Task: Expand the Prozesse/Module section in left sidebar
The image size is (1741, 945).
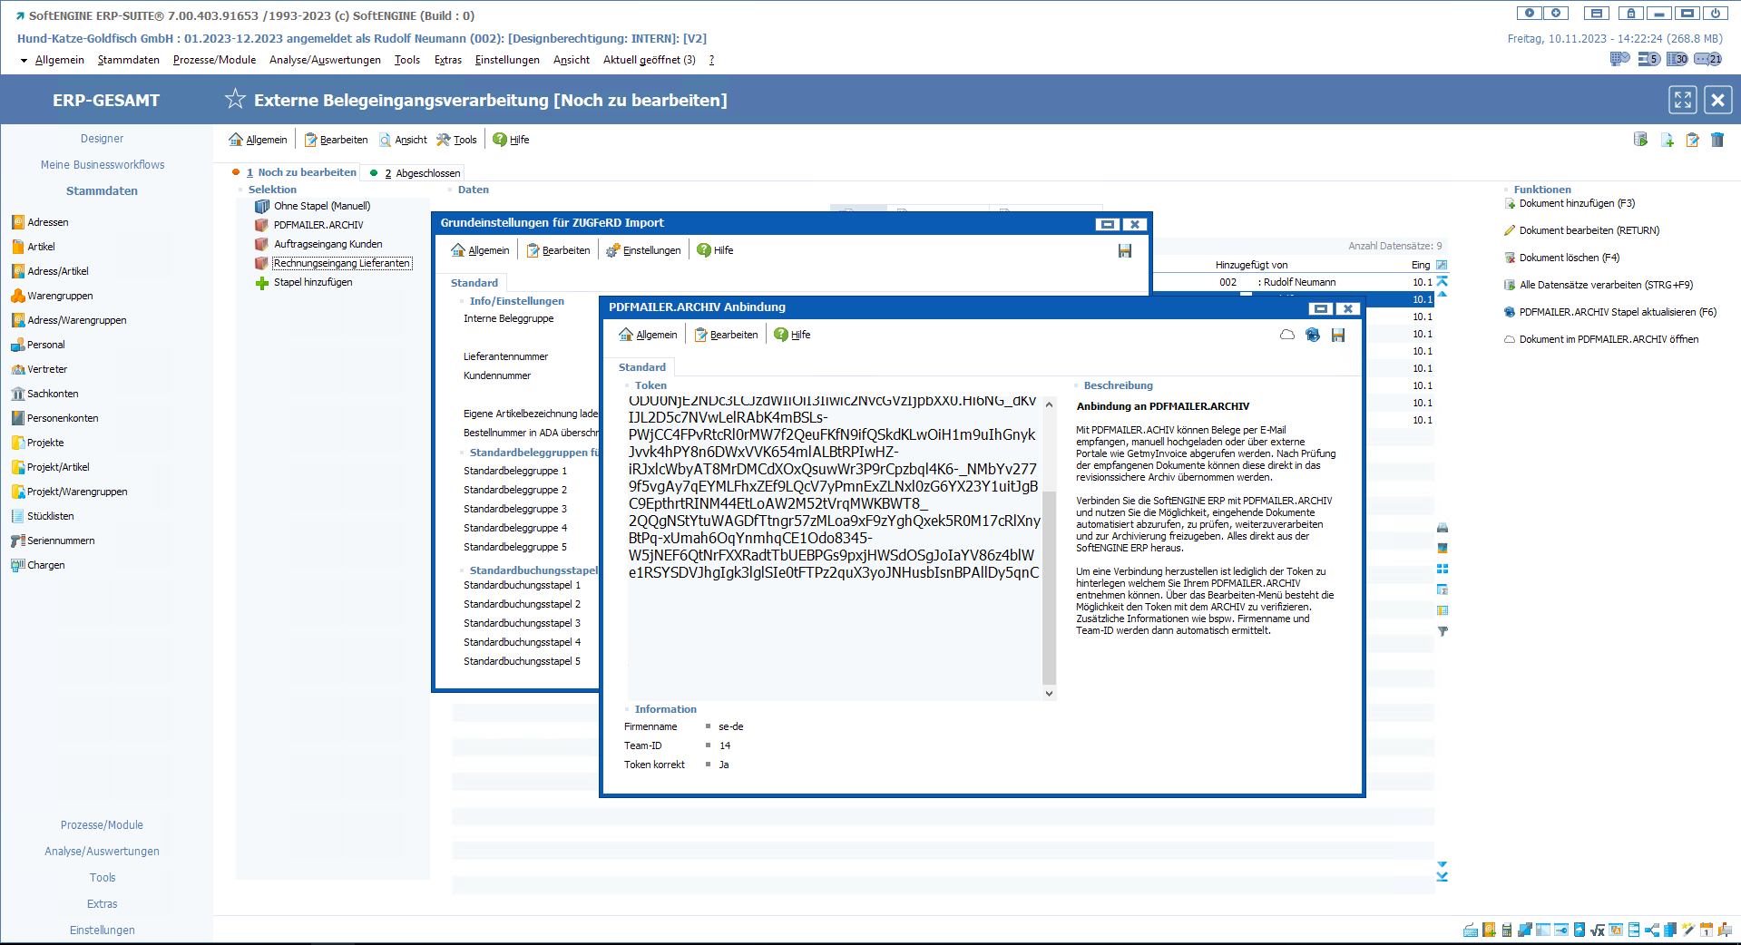Action: (102, 825)
